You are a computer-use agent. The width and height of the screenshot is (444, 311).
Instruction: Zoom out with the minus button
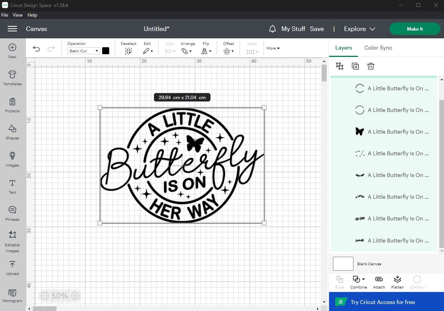point(45,296)
